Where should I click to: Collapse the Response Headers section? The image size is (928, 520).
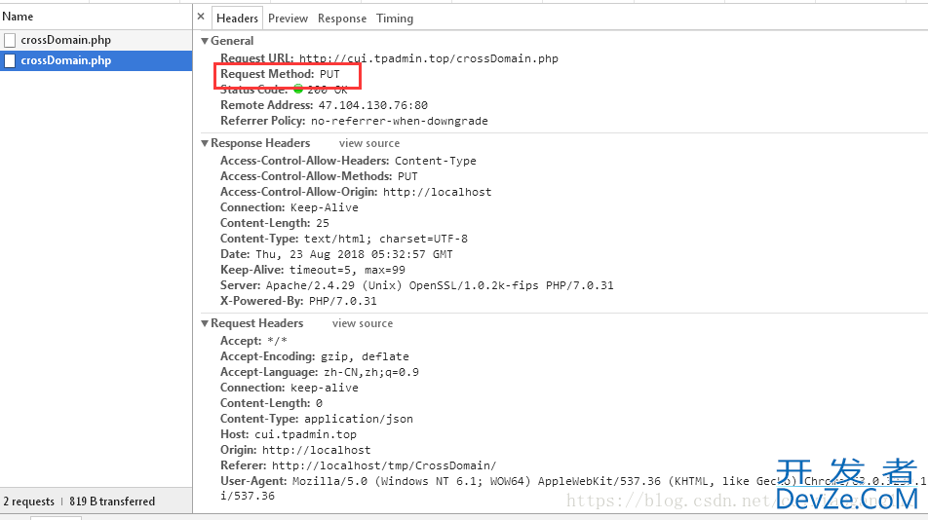click(x=204, y=143)
